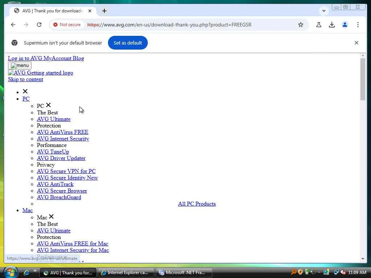Click the menu button
The image size is (371, 278).
[x=20, y=66]
